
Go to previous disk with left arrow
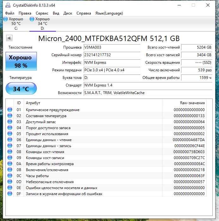click(x=9, y=38)
